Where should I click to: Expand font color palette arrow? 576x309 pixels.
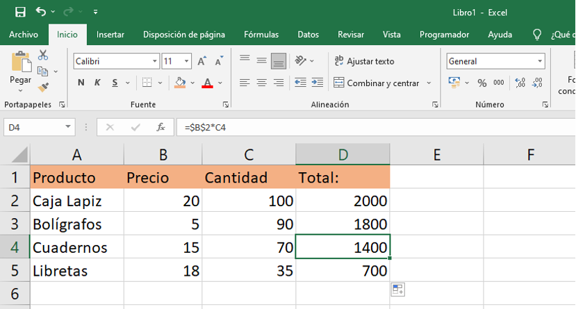click(220, 83)
